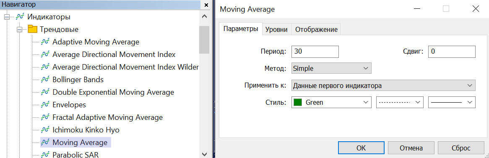Select Bollinger Bands in the list

pyautogui.click(x=78, y=80)
